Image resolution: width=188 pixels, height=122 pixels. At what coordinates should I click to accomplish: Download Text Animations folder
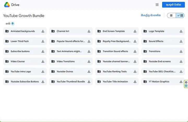pos(89,51)
